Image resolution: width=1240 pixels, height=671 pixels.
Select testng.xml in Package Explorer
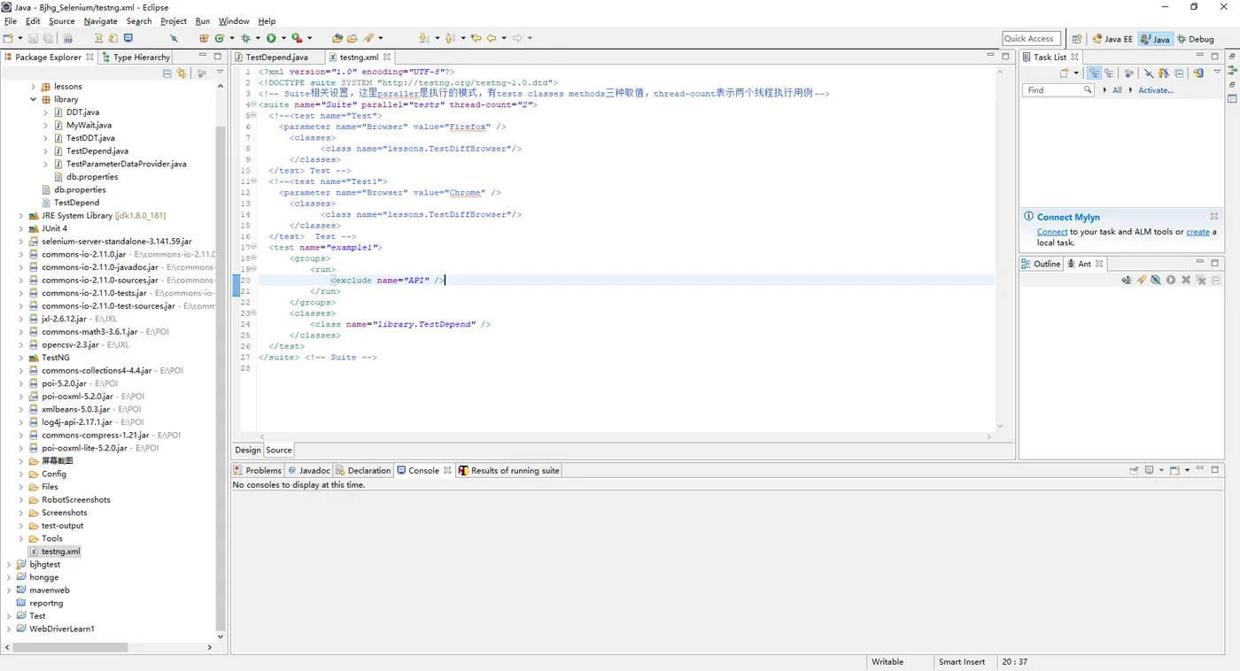coord(60,551)
